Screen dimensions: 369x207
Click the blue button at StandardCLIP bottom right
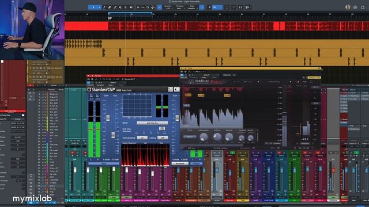pos(197,163)
